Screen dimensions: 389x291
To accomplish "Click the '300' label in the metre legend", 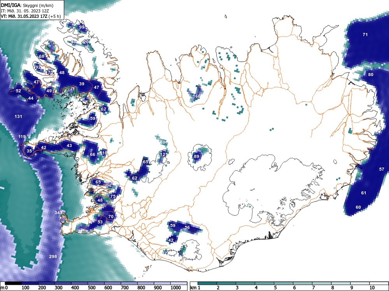I will click(59, 288).
